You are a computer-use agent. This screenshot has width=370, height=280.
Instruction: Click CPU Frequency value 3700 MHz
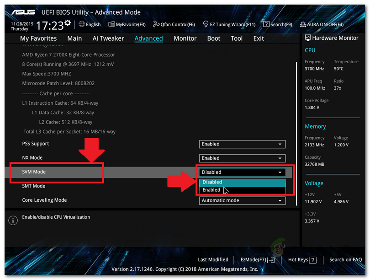click(314, 69)
